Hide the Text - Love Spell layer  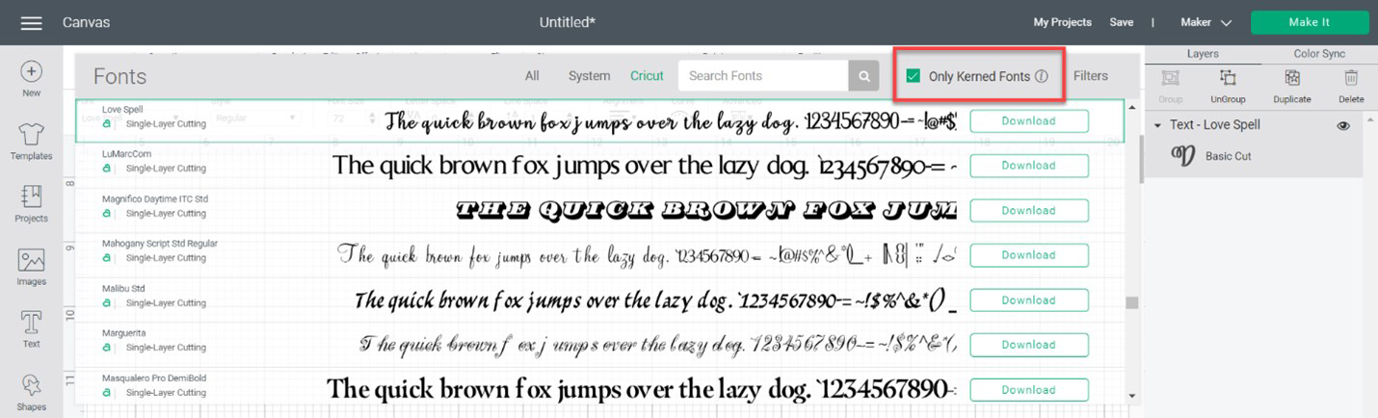click(1343, 125)
